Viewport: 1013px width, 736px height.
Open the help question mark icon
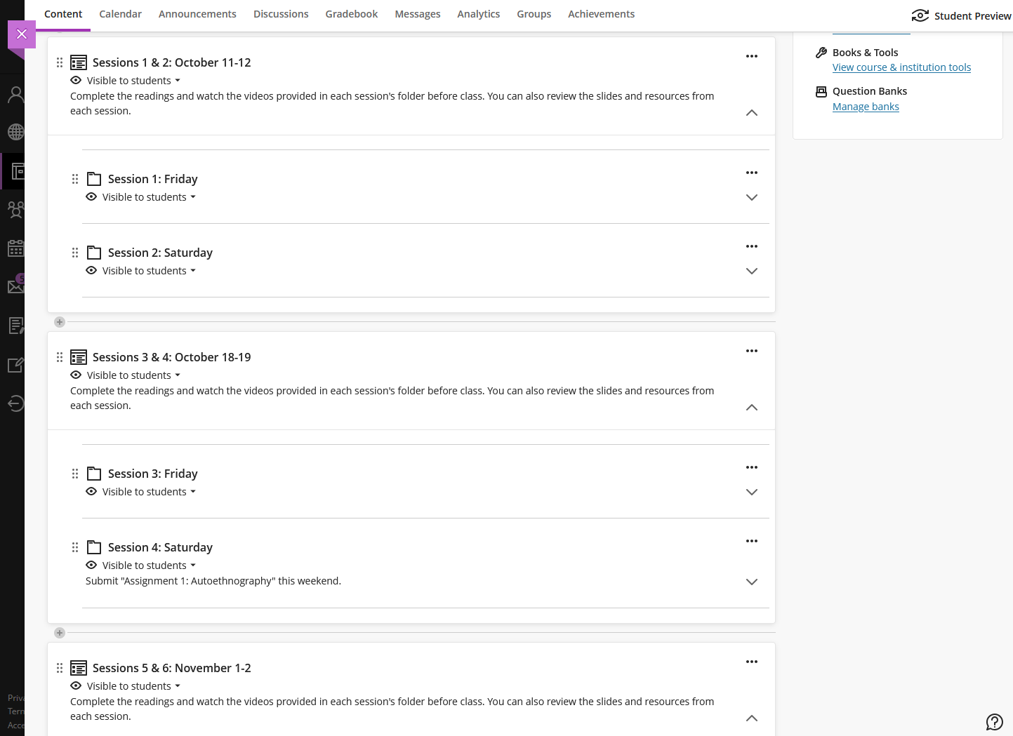click(x=994, y=722)
